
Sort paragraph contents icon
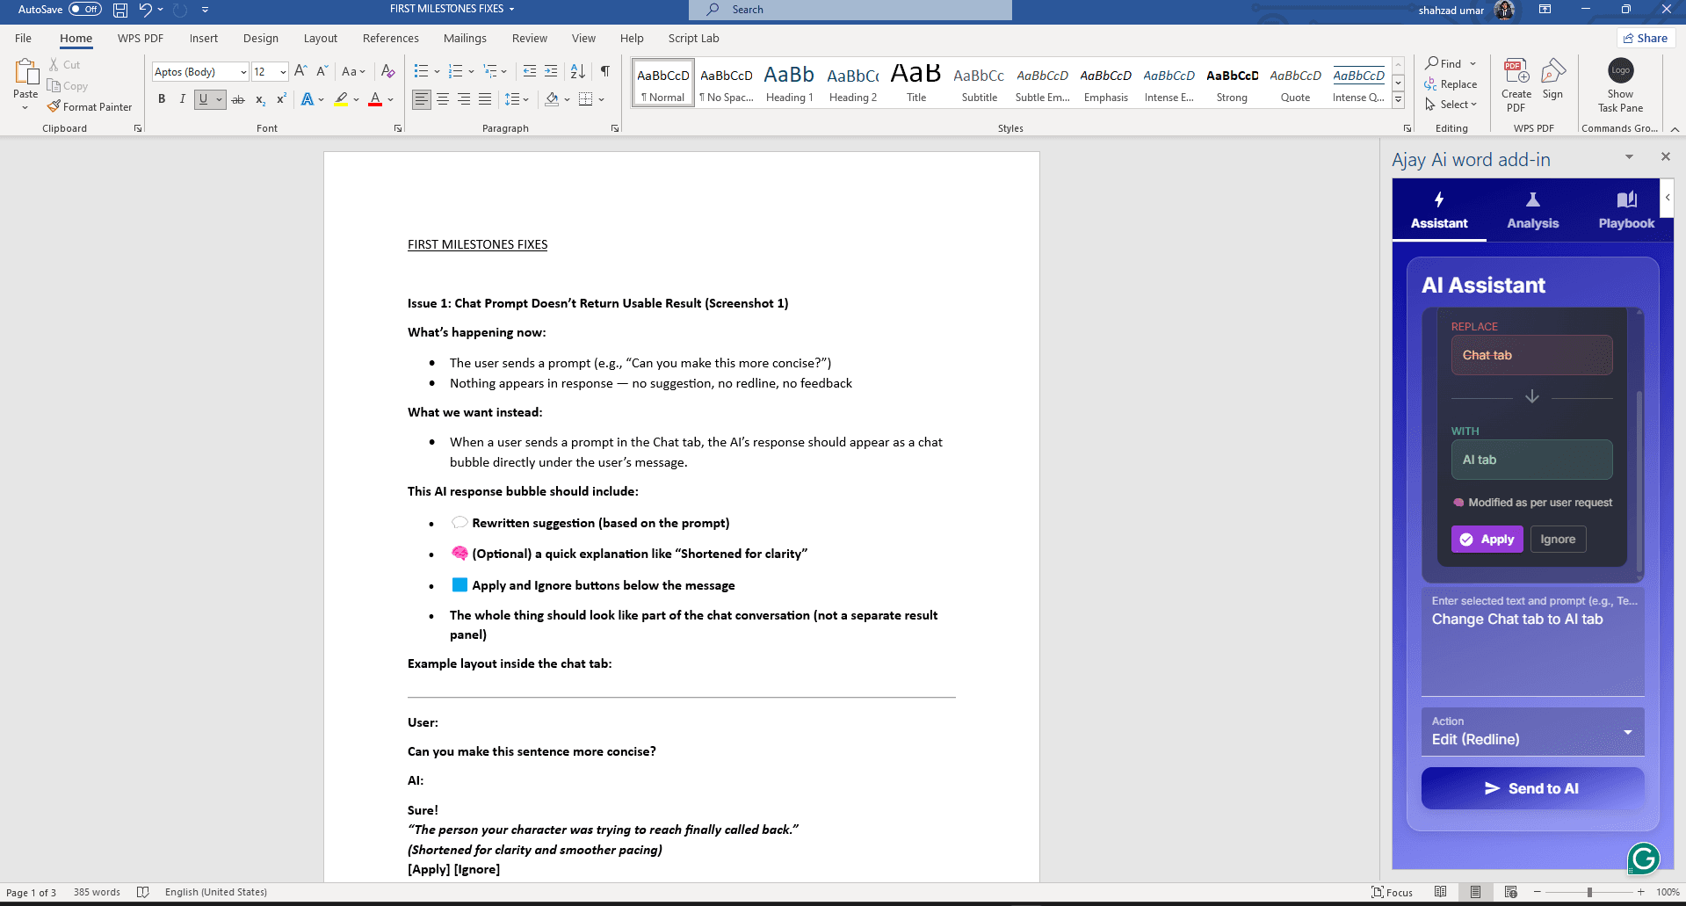click(x=578, y=71)
